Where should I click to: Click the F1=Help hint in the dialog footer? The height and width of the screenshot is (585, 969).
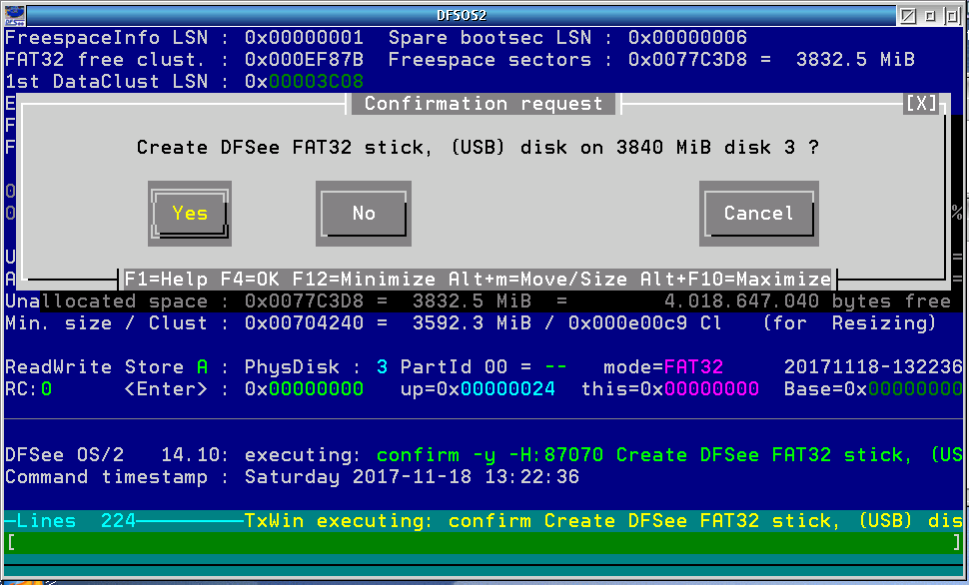(x=166, y=280)
